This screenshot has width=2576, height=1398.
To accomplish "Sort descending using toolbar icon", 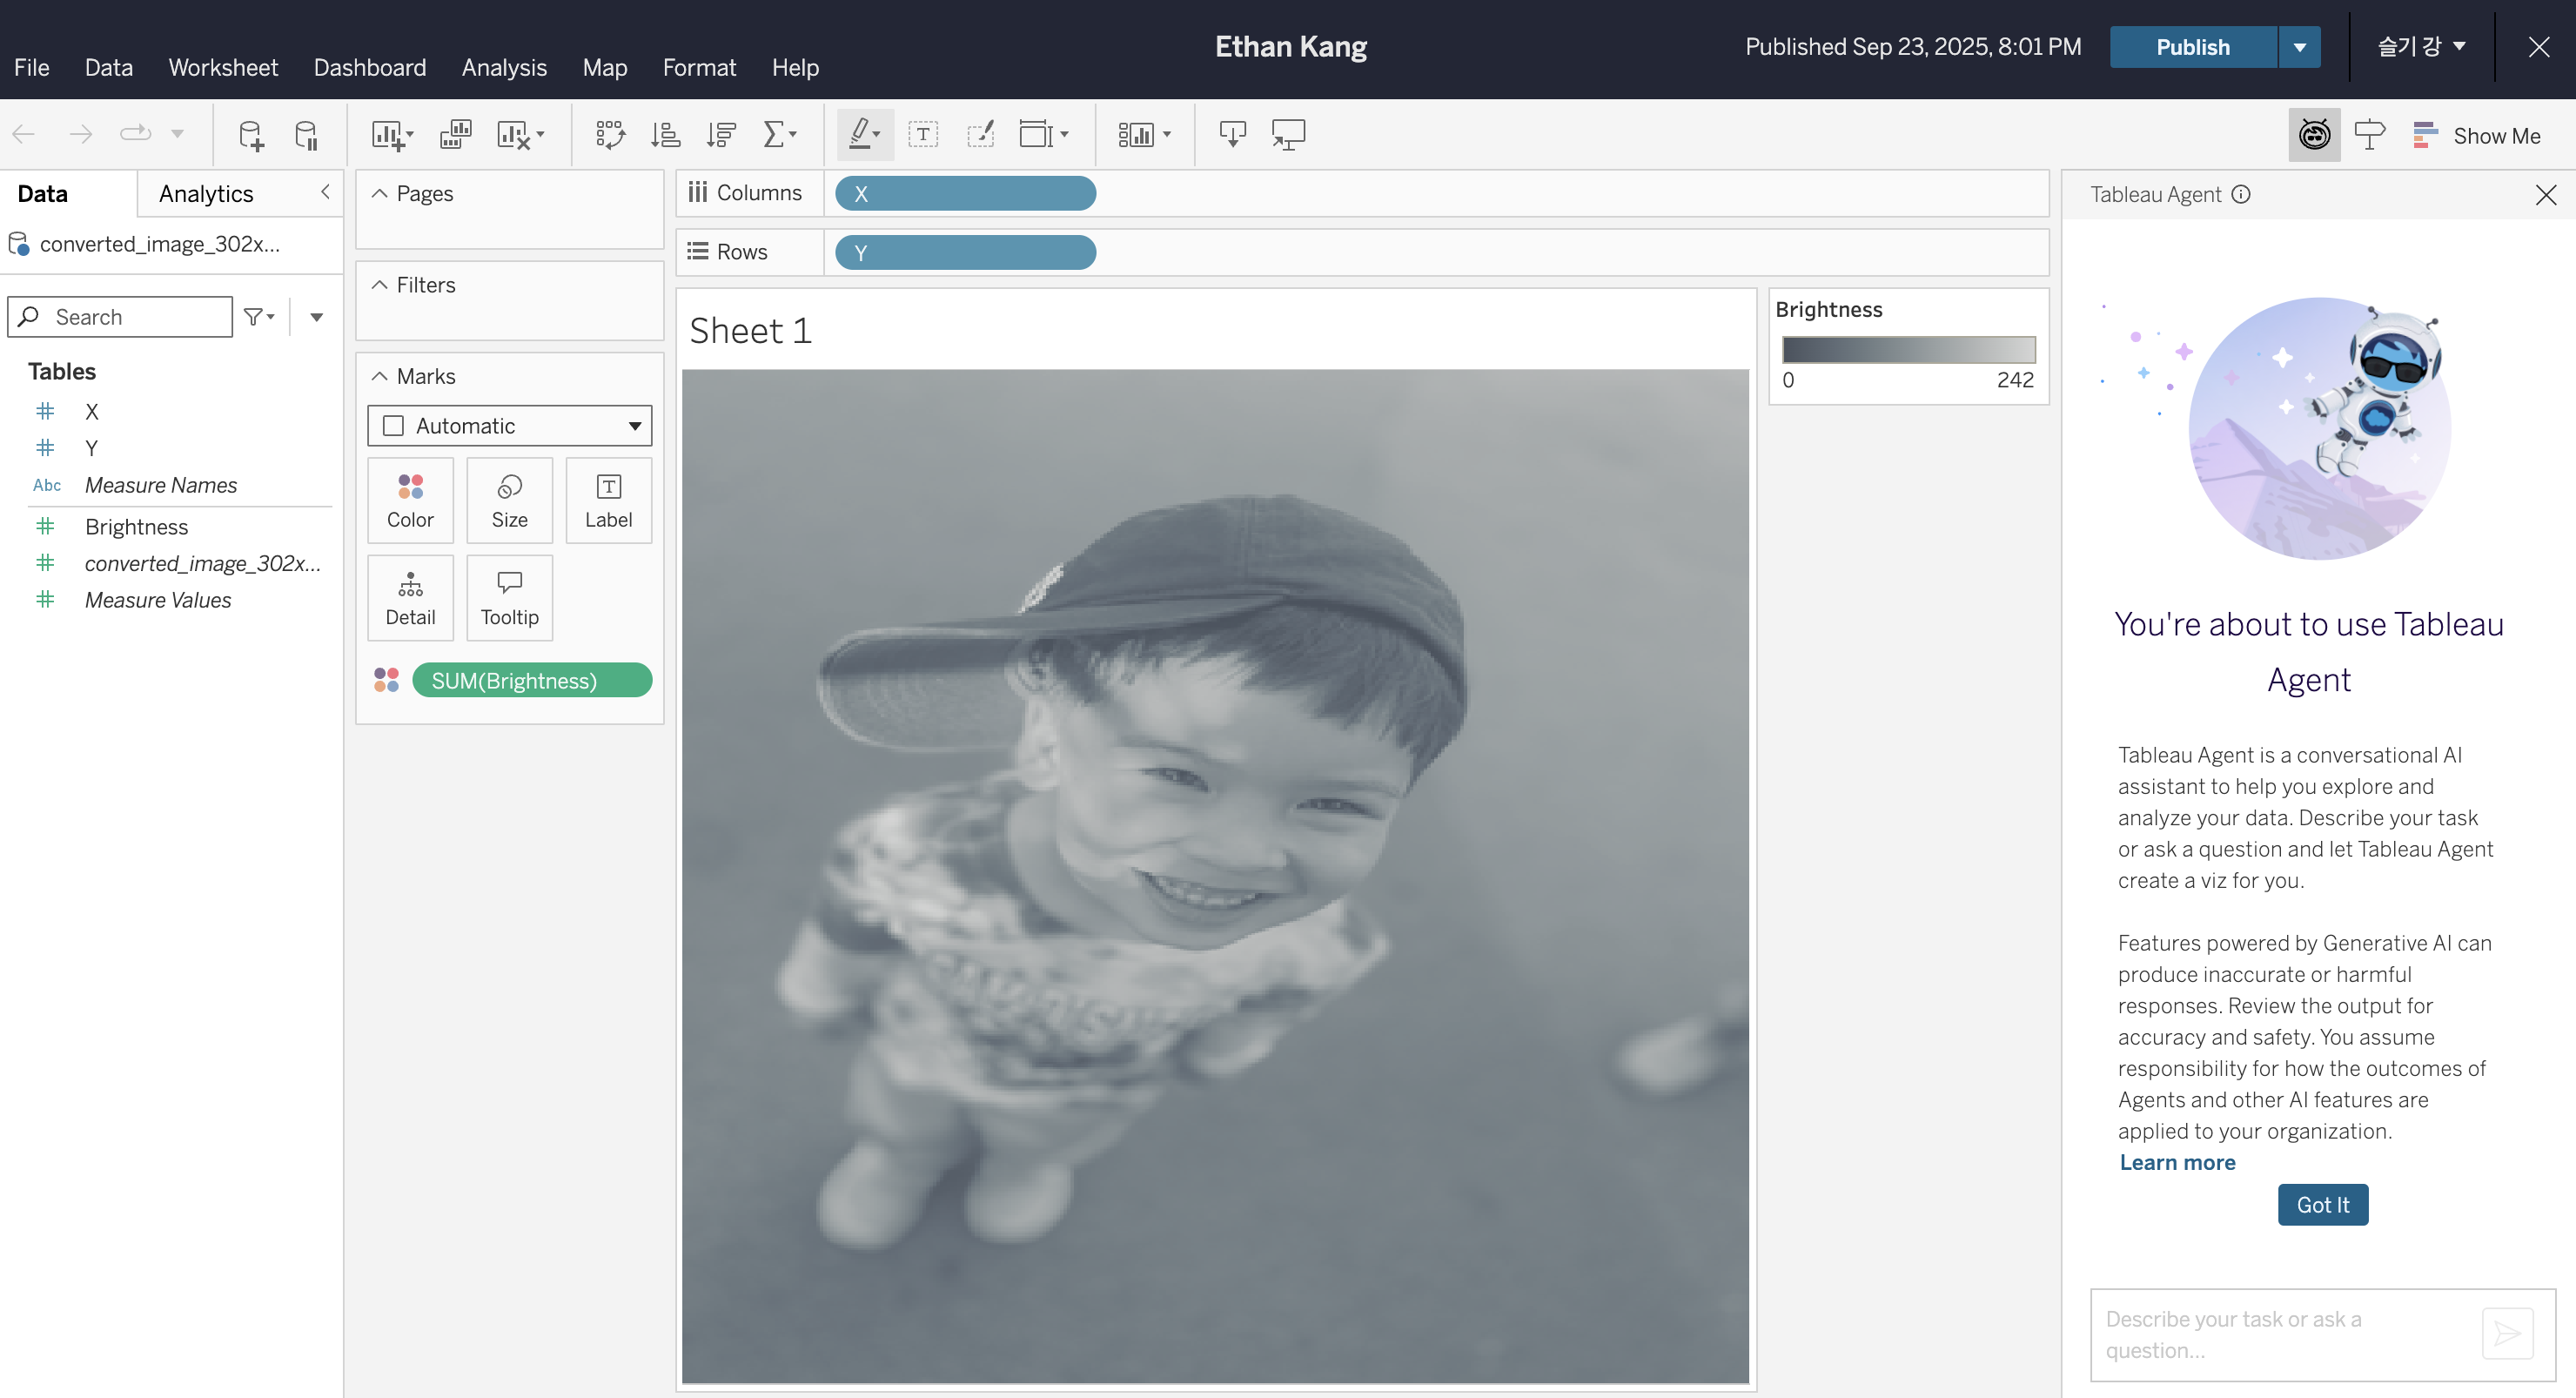I will pos(720,135).
